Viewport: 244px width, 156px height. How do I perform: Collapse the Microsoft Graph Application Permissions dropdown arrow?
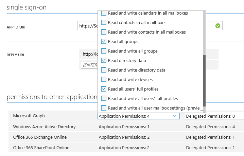175,116
